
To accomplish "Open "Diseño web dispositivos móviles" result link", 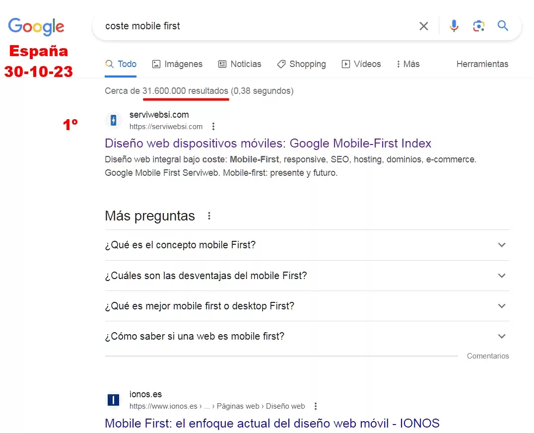I will [x=268, y=144].
